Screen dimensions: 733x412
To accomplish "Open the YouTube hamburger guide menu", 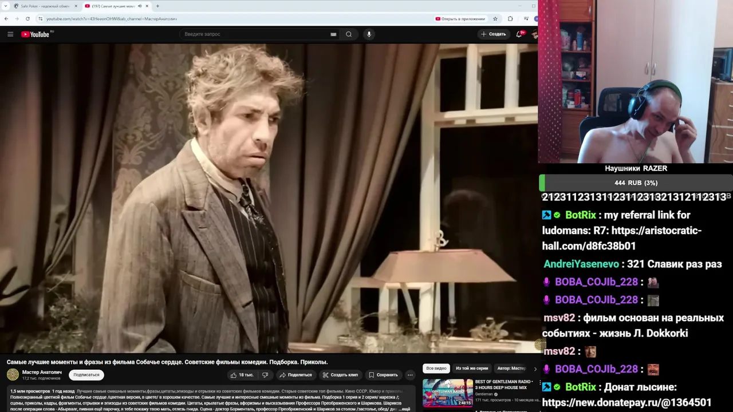I will click(10, 34).
